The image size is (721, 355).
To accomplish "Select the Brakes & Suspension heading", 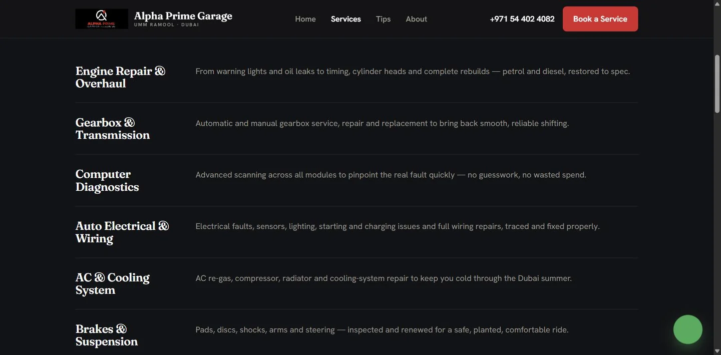I will pos(107,335).
